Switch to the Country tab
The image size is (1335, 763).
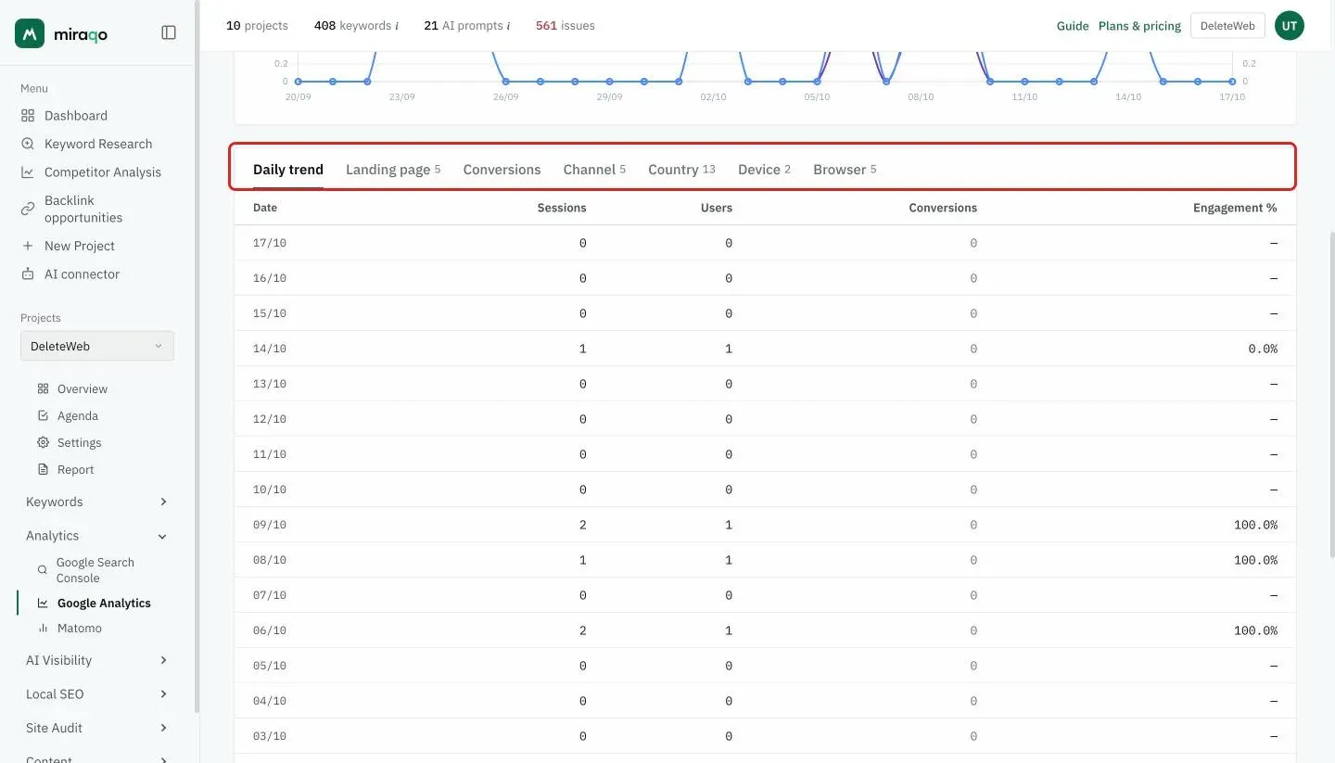tap(681, 170)
